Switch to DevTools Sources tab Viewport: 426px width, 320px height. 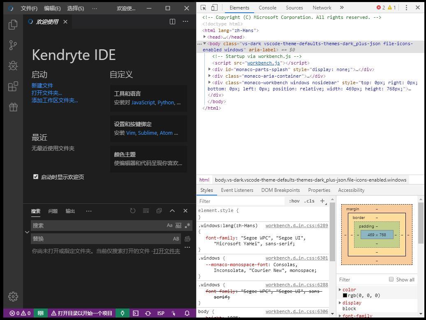[294, 8]
